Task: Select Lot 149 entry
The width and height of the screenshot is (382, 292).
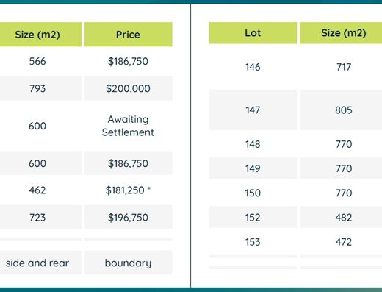Action: [253, 168]
